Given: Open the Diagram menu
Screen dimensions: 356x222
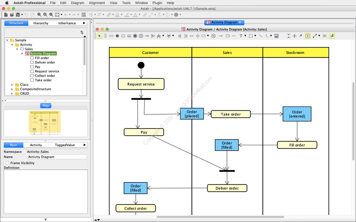Looking at the screenshot, I should tap(78, 3).
